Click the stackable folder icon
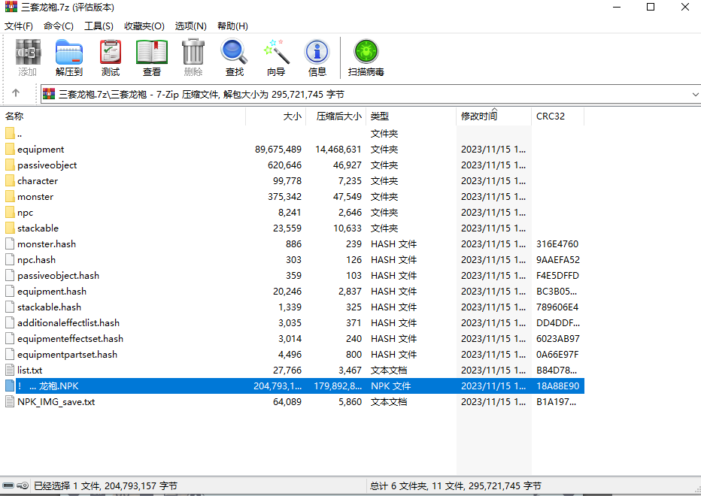 click(10, 228)
